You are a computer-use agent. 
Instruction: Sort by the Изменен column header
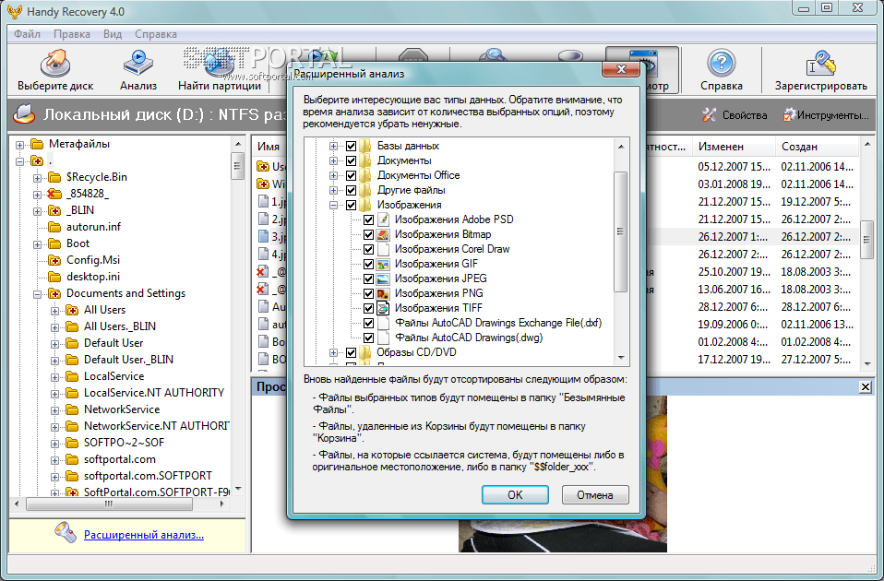(733, 147)
